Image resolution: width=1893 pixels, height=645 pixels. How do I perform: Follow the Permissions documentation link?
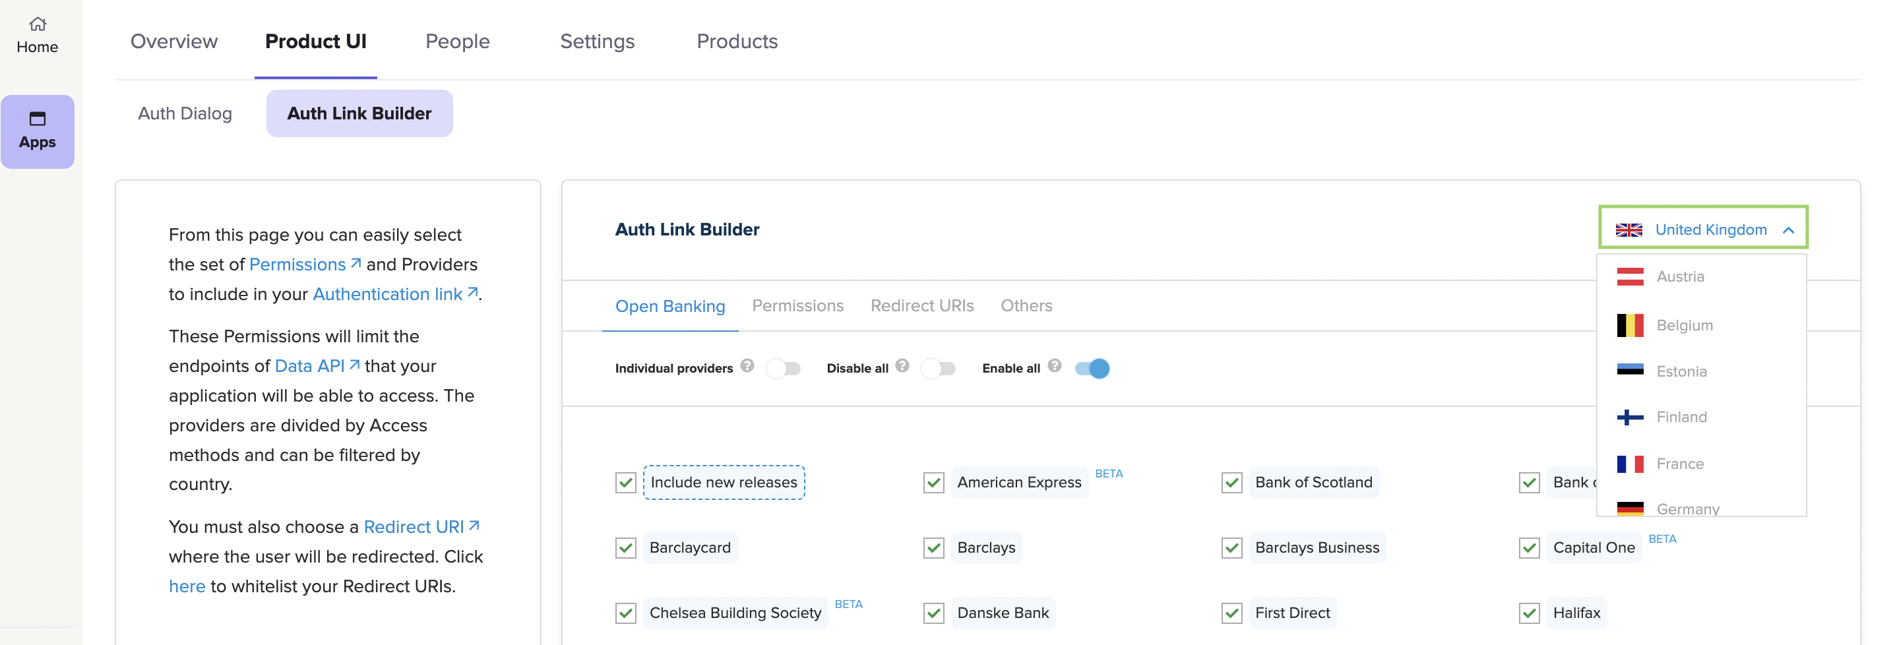pyautogui.click(x=305, y=264)
